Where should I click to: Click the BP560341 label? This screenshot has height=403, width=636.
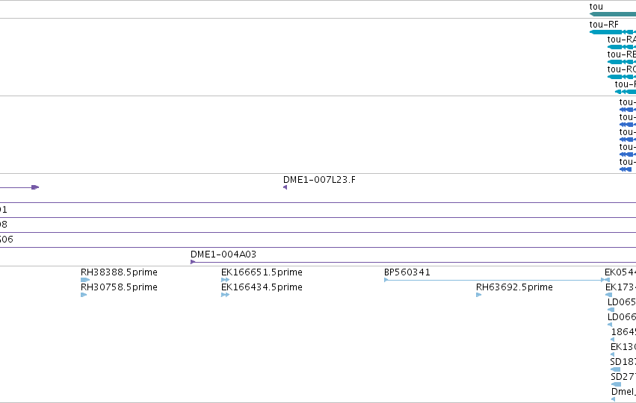pyautogui.click(x=407, y=272)
